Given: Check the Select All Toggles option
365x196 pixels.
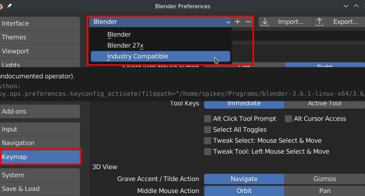Looking at the screenshot, I should click(208, 130).
